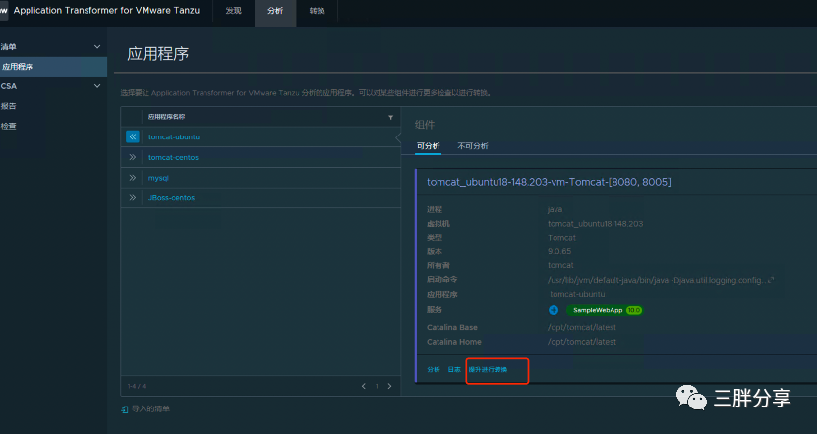Screen dimensions: 818x434
Task: Click the 日志 action link in component card
Action: tap(454, 370)
